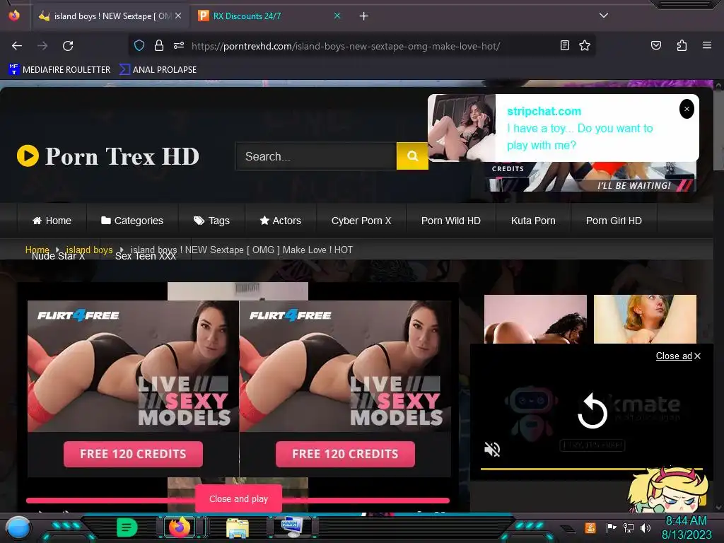724x543 pixels.
Task: Toggle reader view icon in address bar
Action: pos(565,45)
